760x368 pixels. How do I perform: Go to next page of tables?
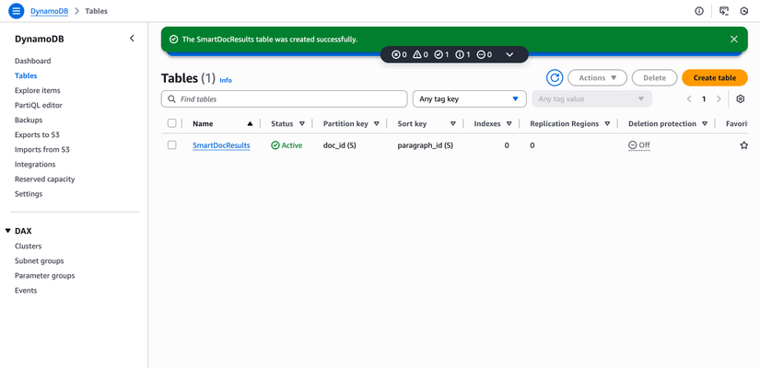[x=719, y=98]
